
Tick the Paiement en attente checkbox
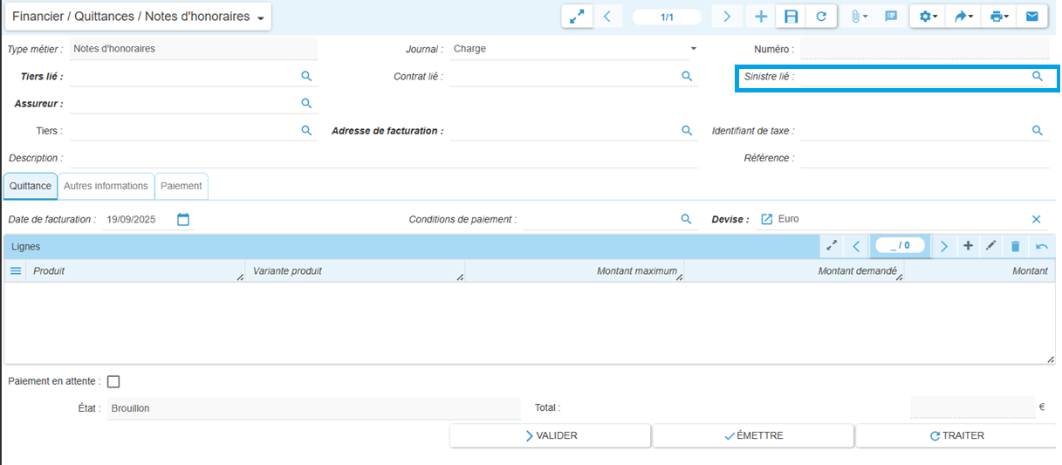tap(113, 381)
